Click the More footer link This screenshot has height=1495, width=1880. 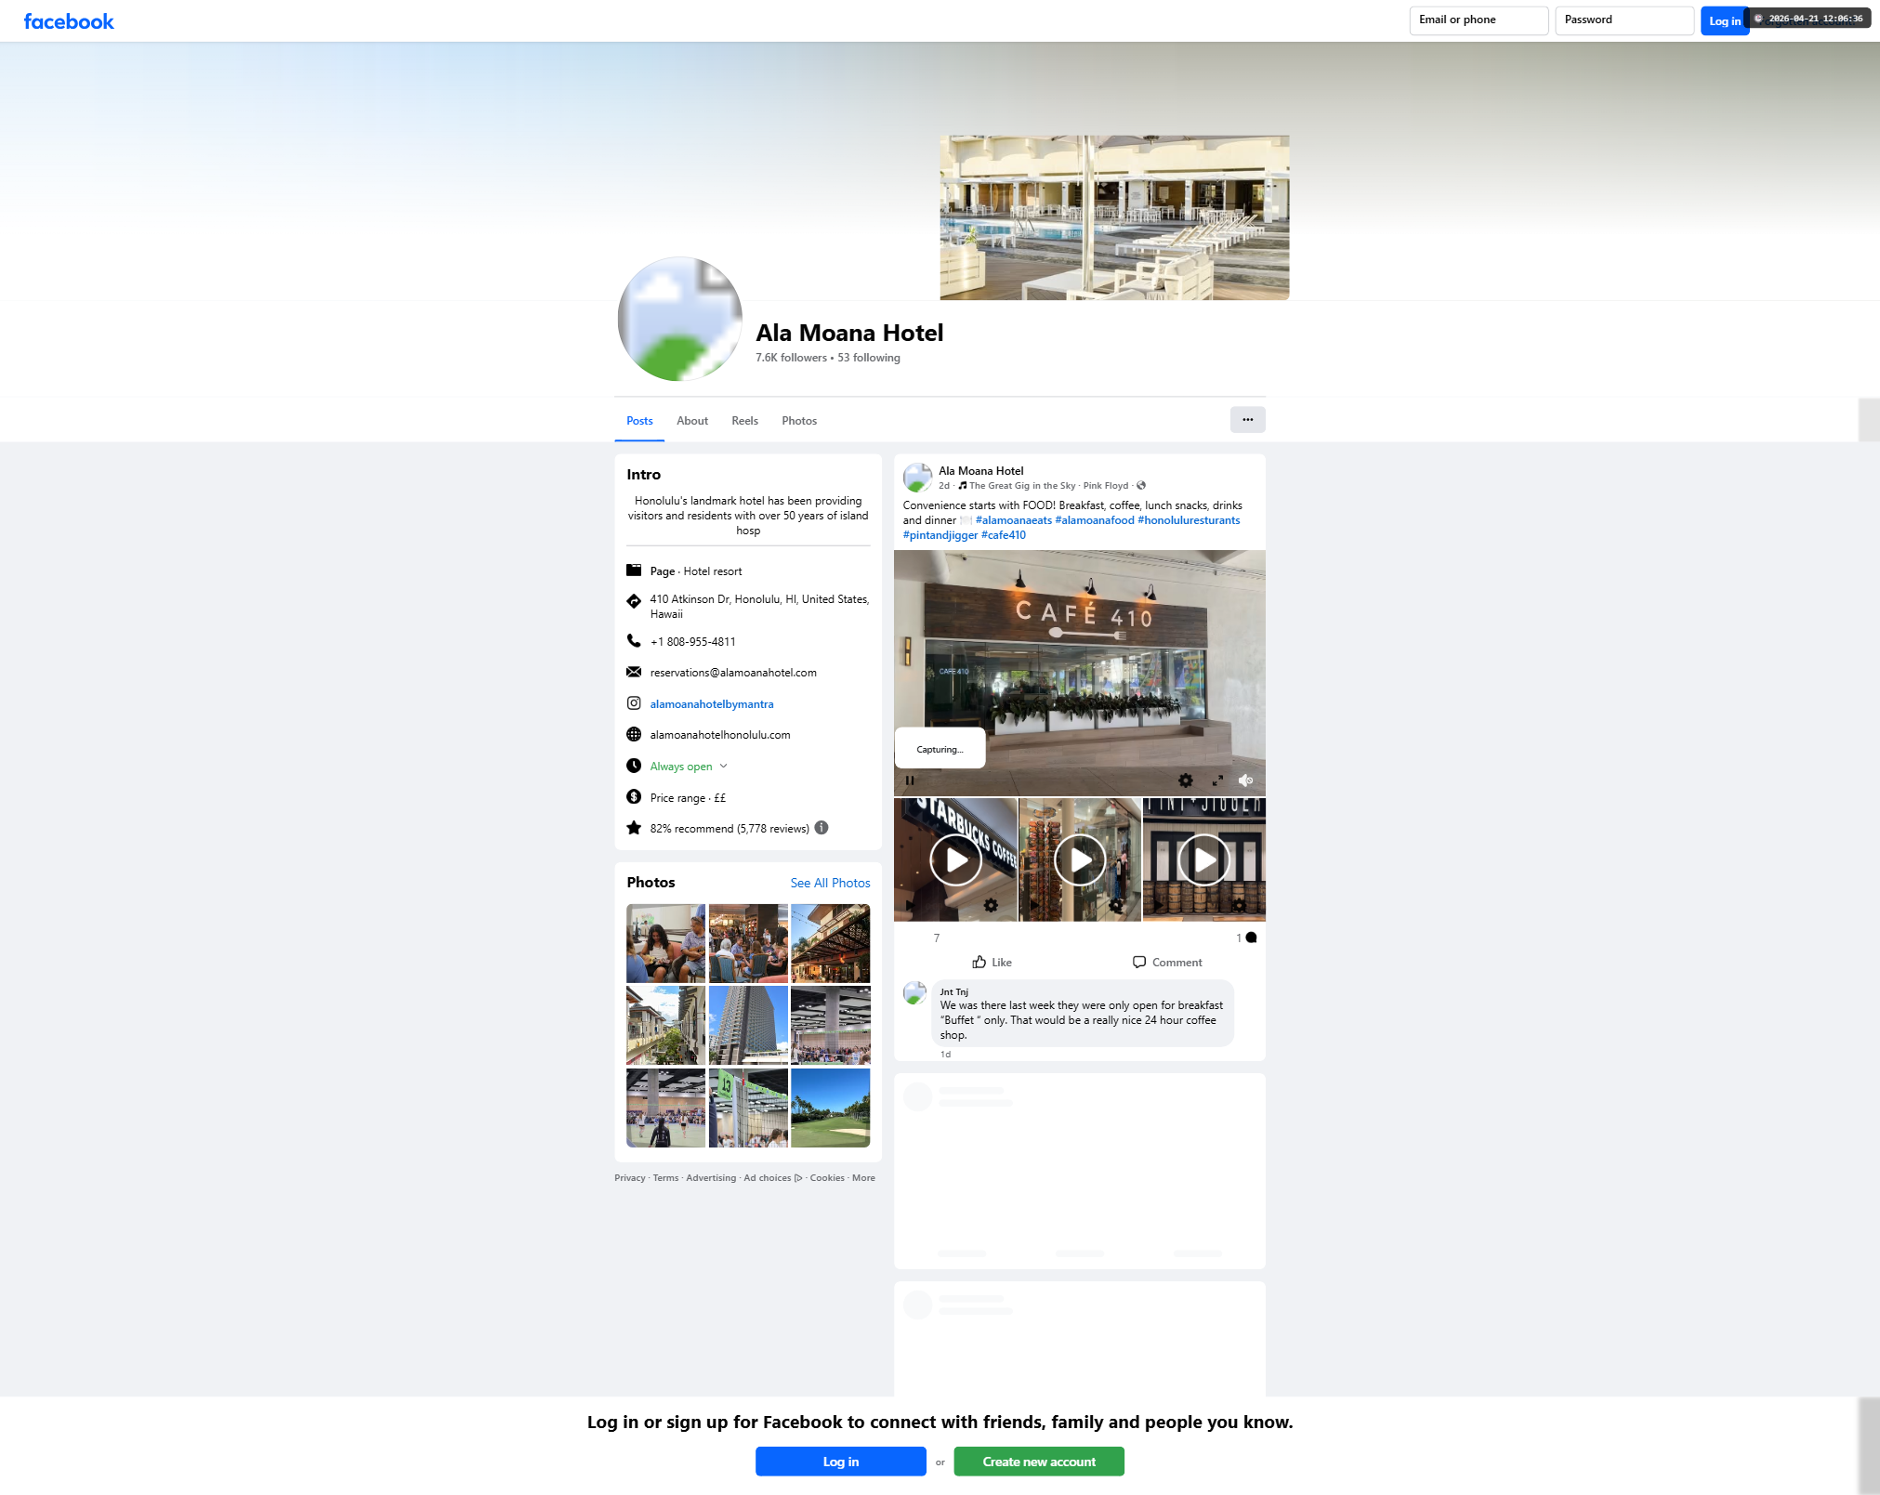[x=863, y=1178]
